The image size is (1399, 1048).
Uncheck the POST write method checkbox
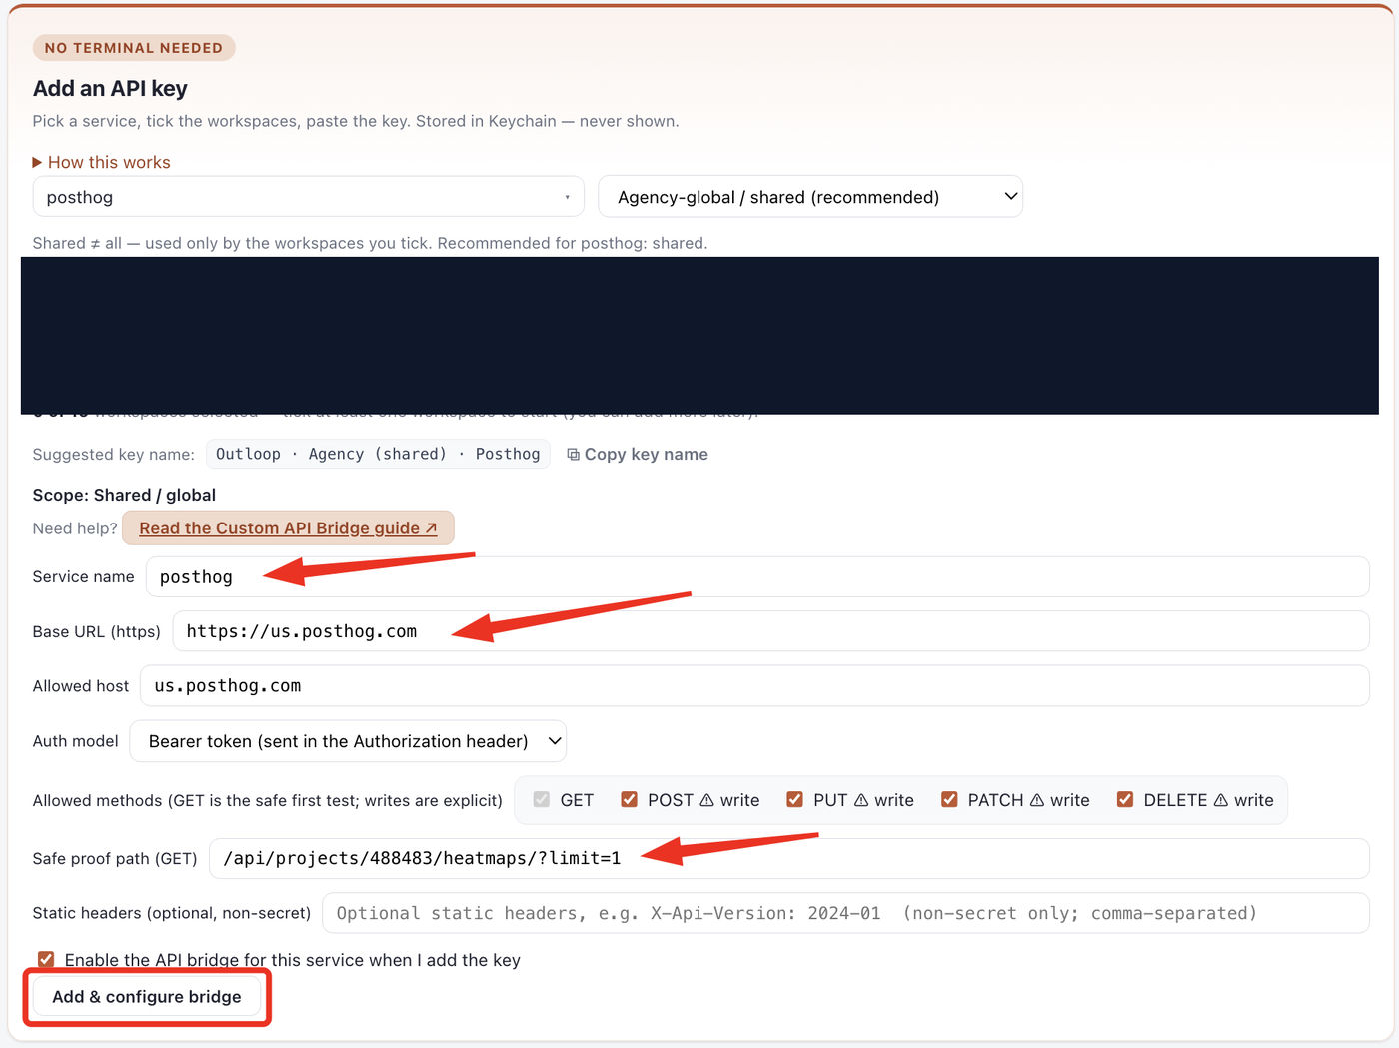pos(629,799)
